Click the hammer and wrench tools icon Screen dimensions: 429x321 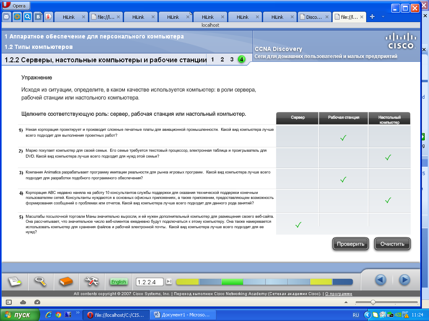coord(91,281)
